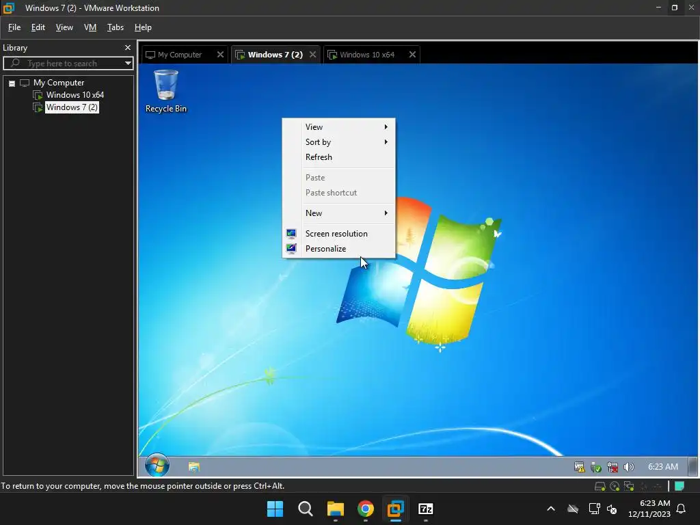Expand the New submenu arrow
Image resolution: width=700 pixels, height=525 pixels.
[386, 213]
